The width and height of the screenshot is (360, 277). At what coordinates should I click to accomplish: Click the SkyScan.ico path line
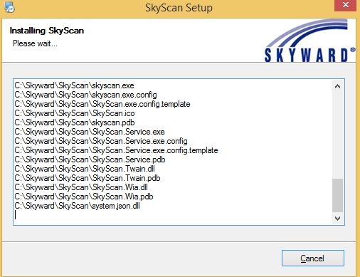pyautogui.click(x=75, y=113)
